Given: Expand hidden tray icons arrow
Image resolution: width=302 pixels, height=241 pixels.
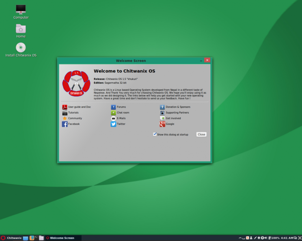Looking at the screenshot, I should 240,238.
